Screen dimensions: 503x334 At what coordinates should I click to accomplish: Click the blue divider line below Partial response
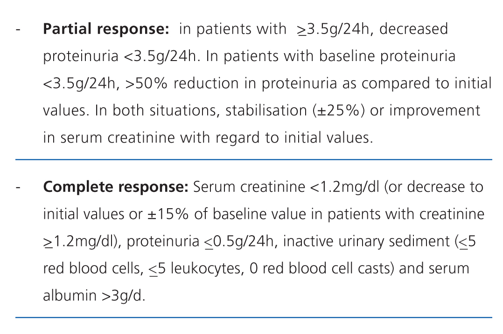253,160
